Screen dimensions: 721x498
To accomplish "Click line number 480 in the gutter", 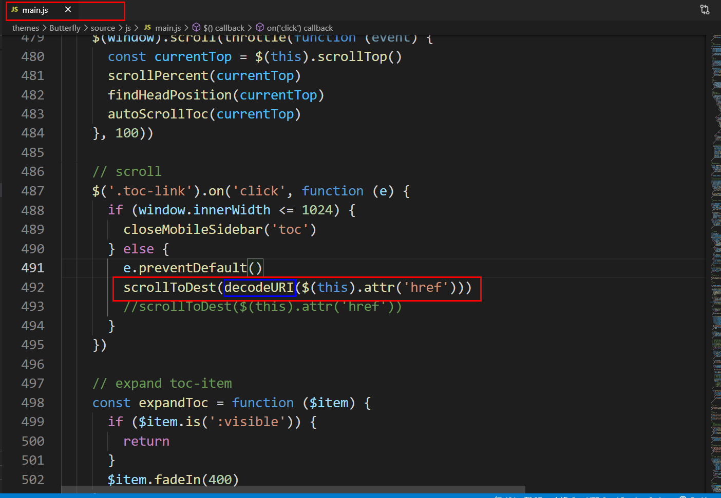I will click(x=33, y=56).
